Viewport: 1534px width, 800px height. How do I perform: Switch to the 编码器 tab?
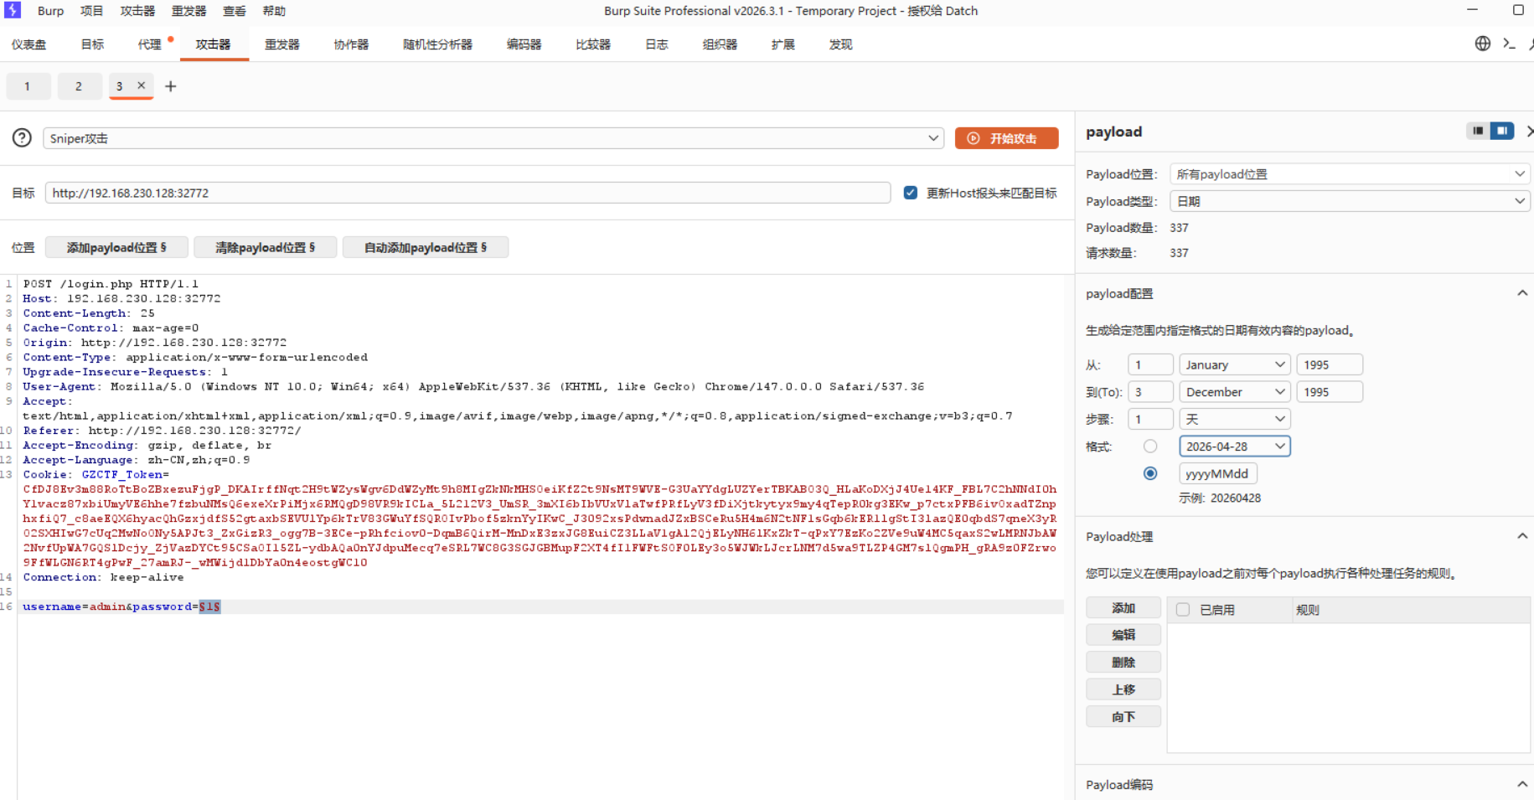coord(524,44)
